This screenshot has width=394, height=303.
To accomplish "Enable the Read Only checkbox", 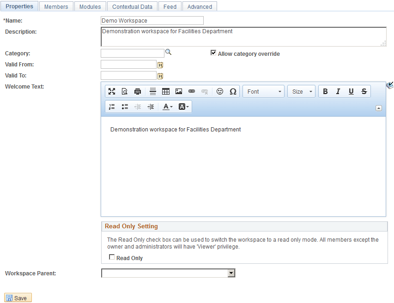I will [111, 257].
